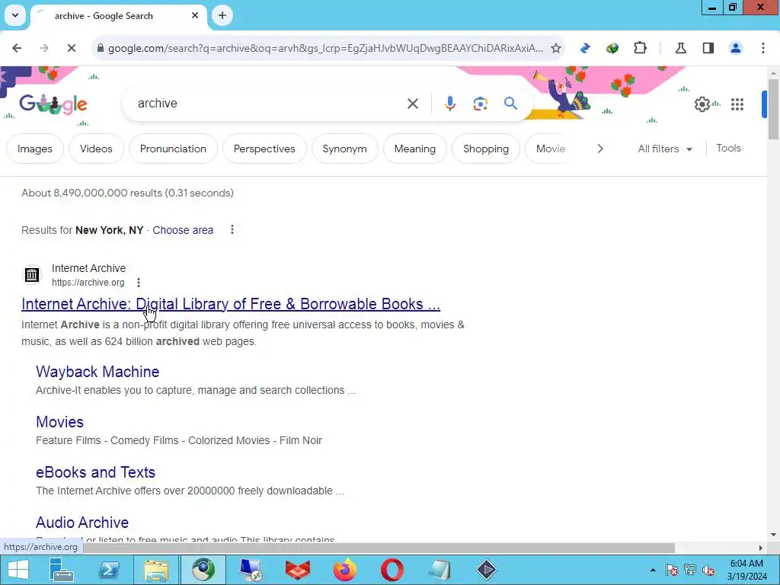780x585 pixels.
Task: Open the eBooks and Texts sitelink
Action: pos(95,472)
